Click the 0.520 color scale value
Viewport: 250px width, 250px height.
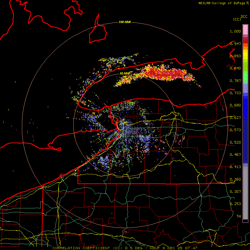point(235,142)
